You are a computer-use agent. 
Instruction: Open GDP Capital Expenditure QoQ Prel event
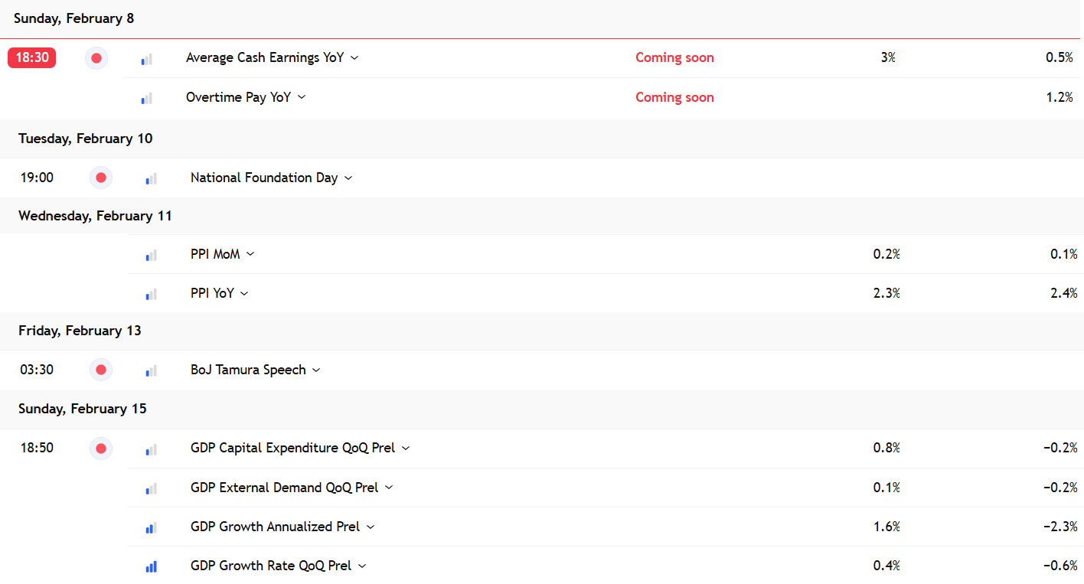292,448
